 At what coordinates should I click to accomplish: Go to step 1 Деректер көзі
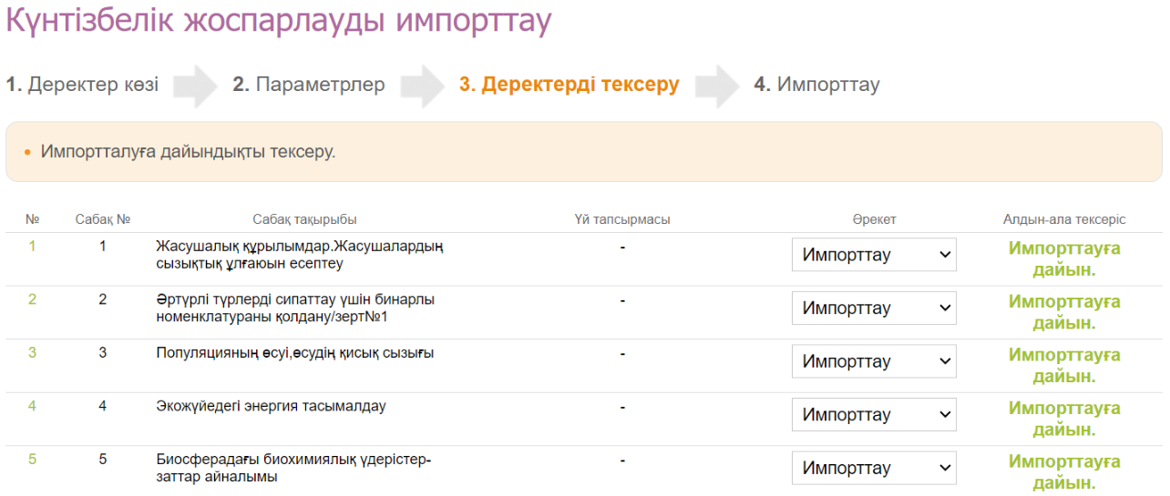coord(82,85)
